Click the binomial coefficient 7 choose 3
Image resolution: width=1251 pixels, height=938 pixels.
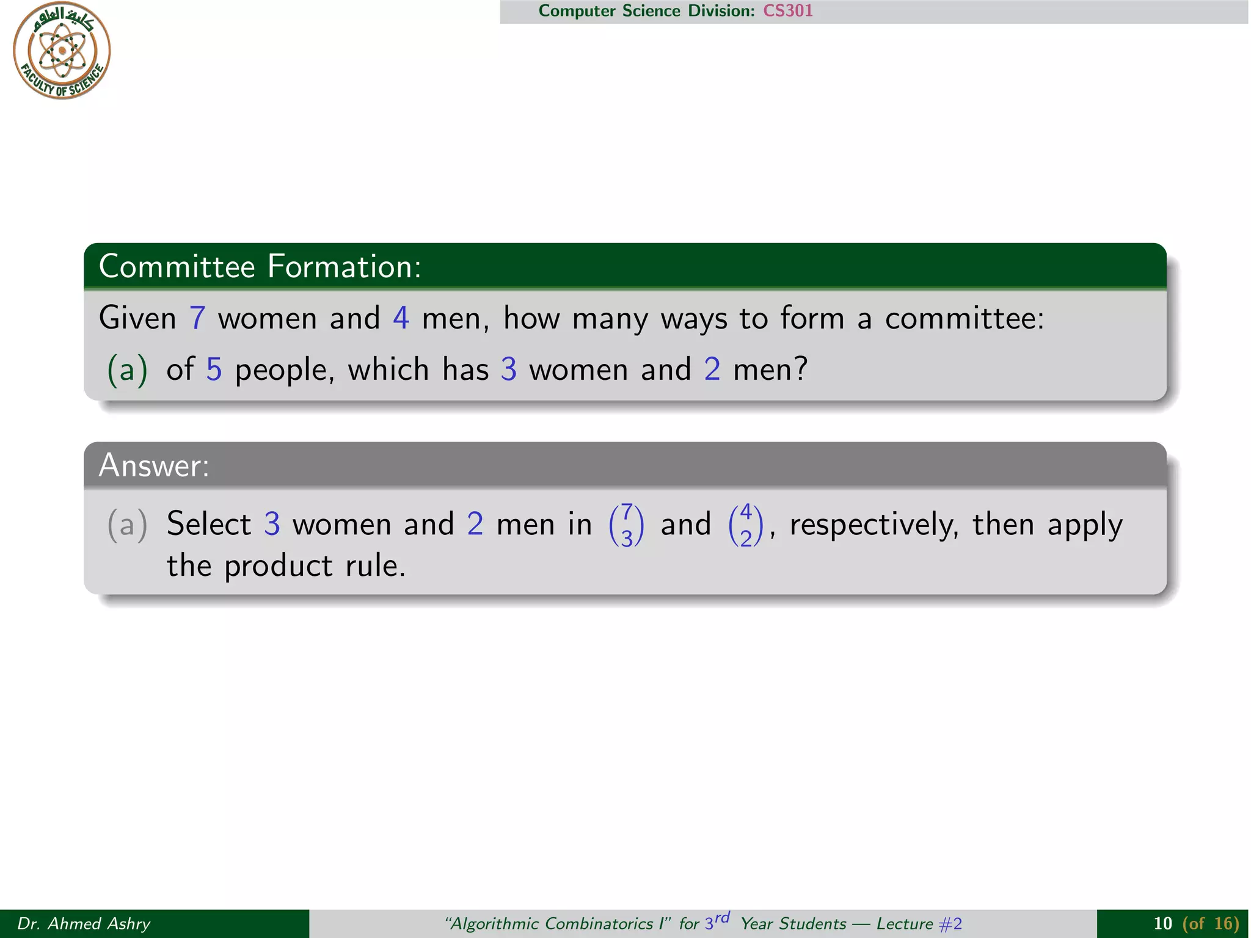click(626, 525)
